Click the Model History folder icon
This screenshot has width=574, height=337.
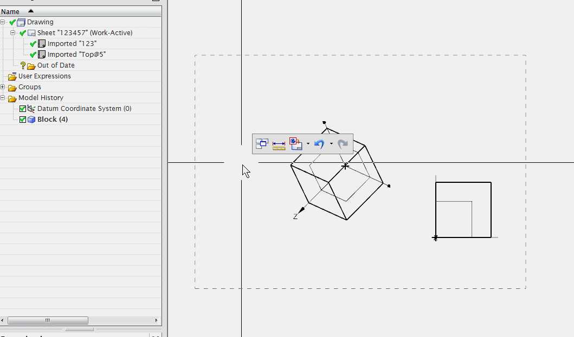click(x=12, y=98)
